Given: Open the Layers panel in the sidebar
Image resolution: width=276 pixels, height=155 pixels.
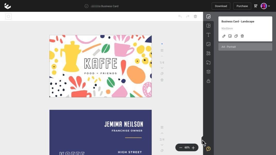Looking at the screenshot, I should click(x=208, y=72).
